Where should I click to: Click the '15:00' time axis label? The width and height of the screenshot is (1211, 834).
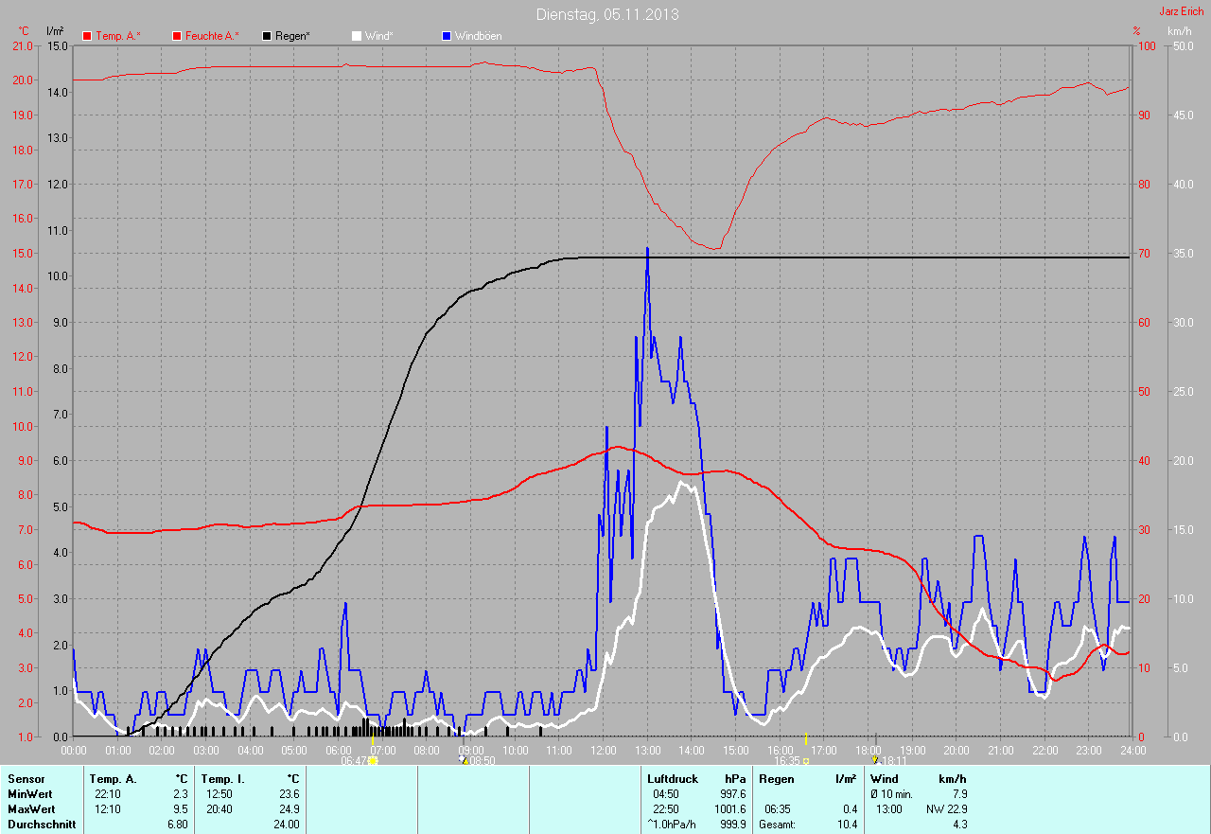(x=735, y=750)
